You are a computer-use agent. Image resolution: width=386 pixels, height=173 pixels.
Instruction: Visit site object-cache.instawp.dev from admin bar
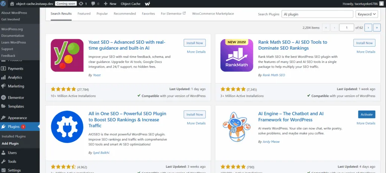31,4
